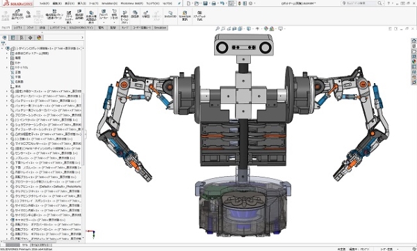
Task: Expand the シュラウドケーシング<1> tree node
Action: coord(7,125)
